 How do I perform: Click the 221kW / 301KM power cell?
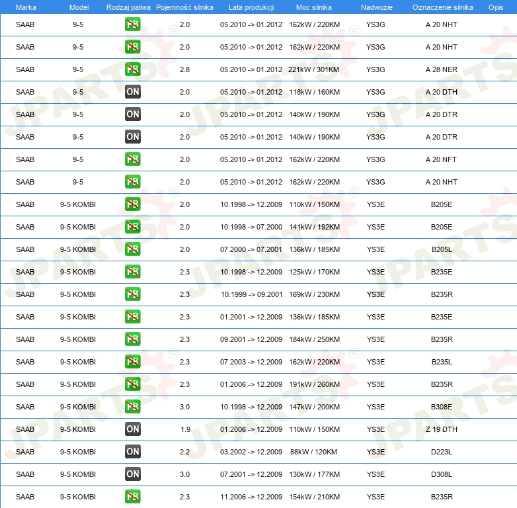click(x=313, y=69)
